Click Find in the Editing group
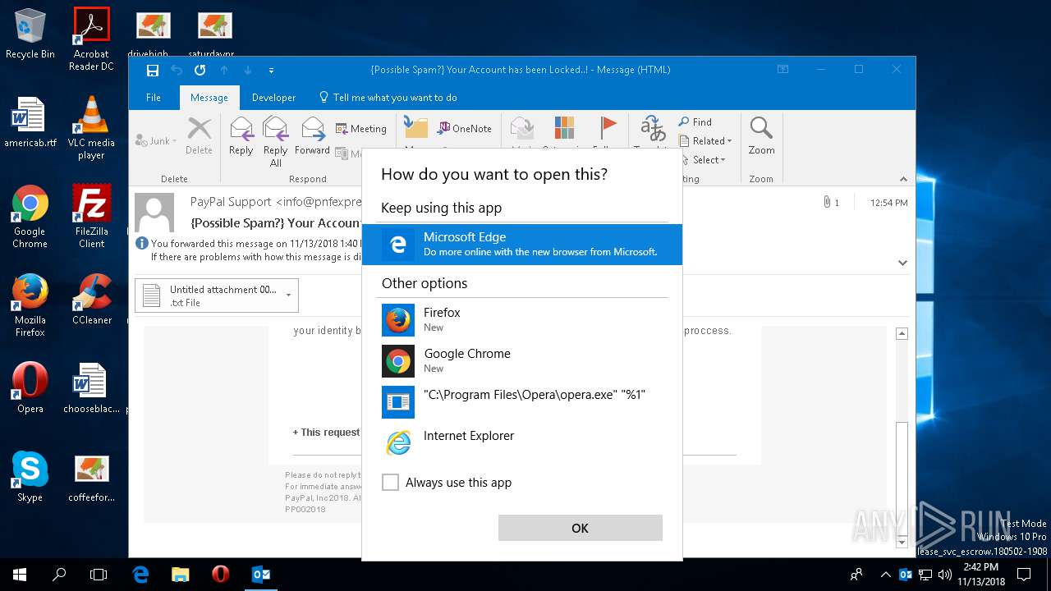The height and width of the screenshot is (591, 1051). click(x=695, y=122)
